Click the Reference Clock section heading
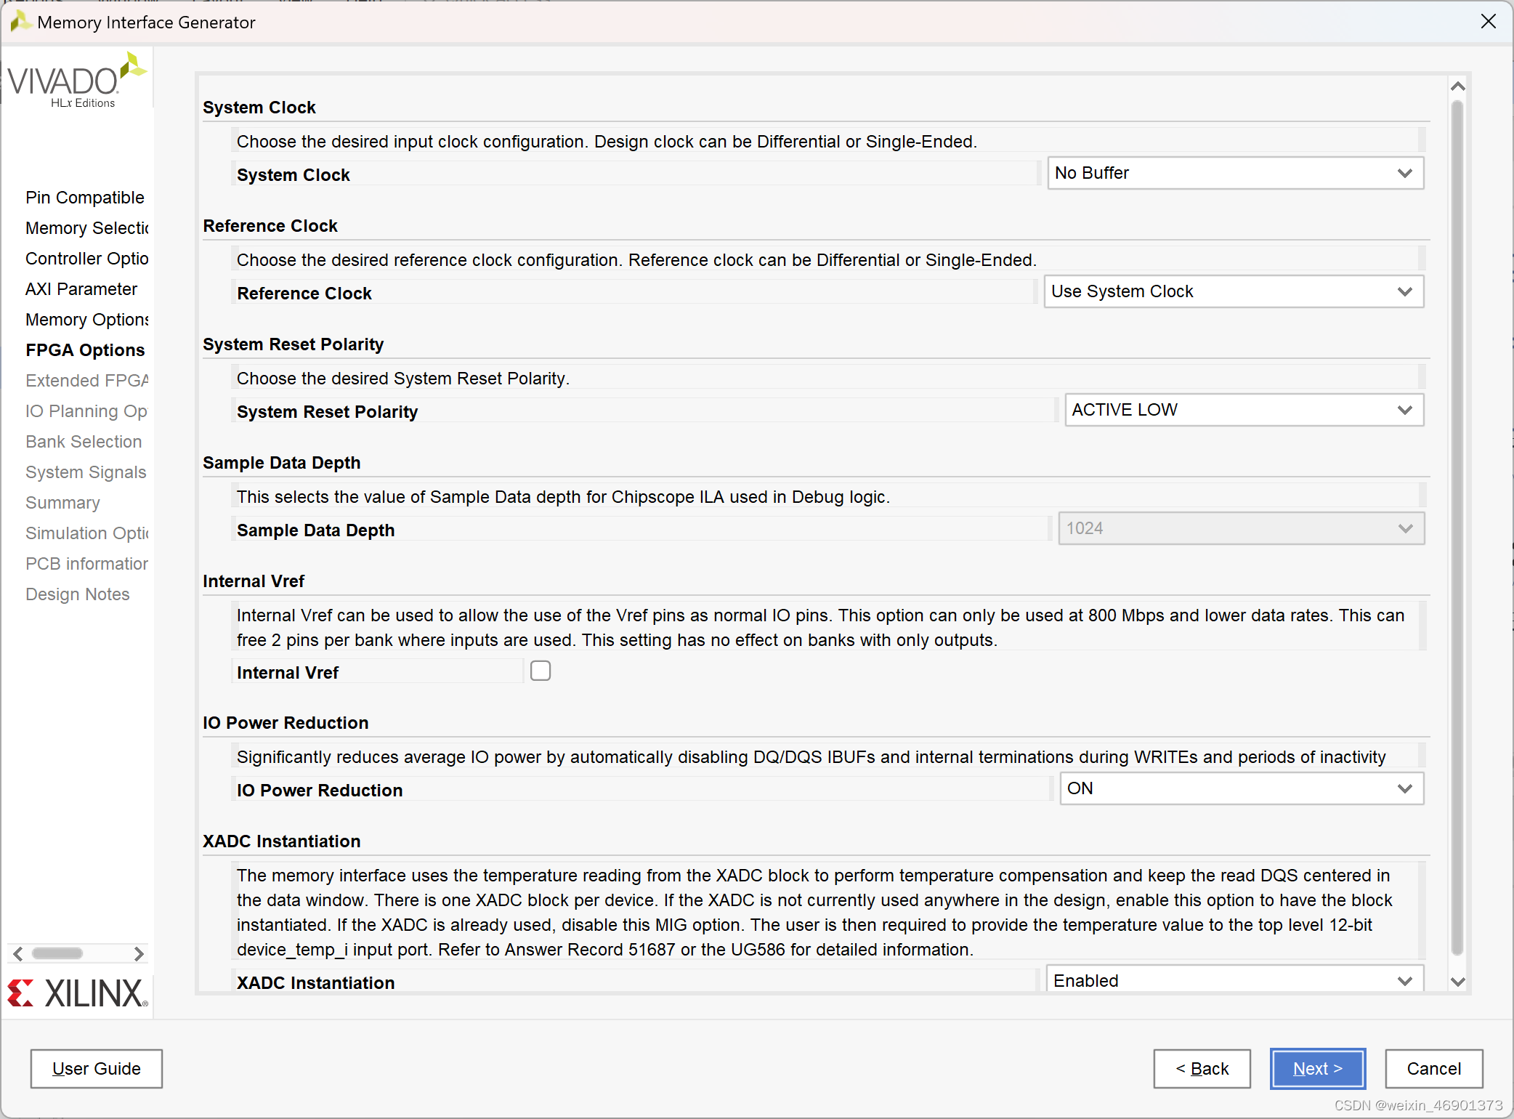Screen dimensions: 1514x1119 [x=270, y=226]
